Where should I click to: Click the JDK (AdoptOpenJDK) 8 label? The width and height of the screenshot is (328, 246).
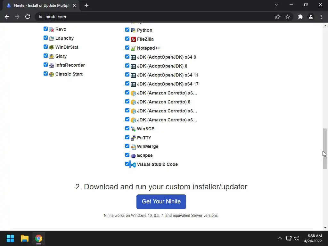click(x=162, y=66)
